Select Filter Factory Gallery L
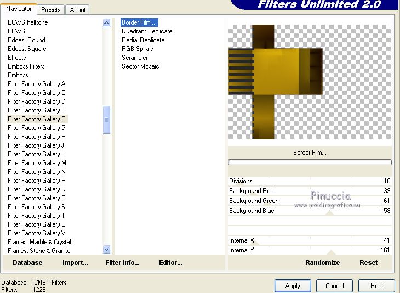The width and height of the screenshot is (400, 293). point(36,154)
